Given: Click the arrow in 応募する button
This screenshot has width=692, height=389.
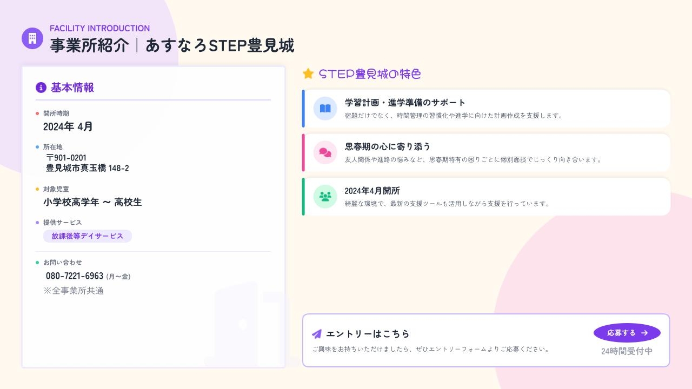Looking at the screenshot, I should tap(644, 333).
